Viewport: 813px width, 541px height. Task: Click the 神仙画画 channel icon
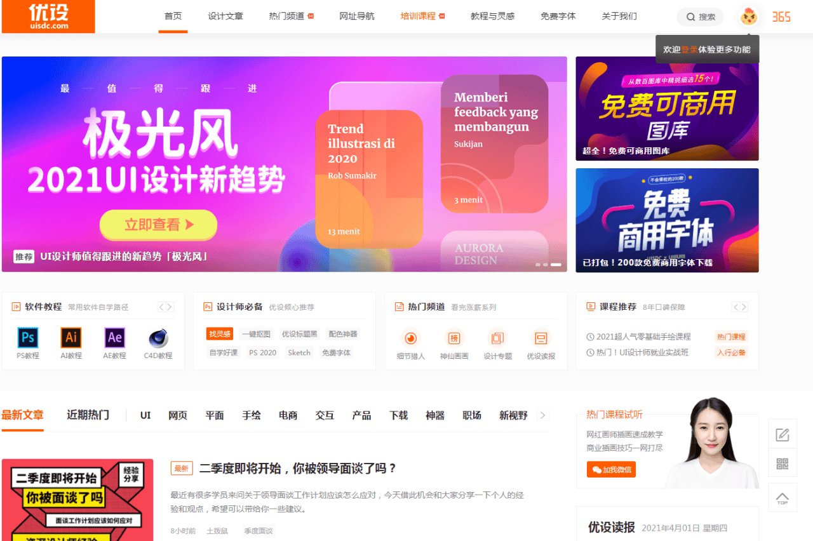coord(454,338)
